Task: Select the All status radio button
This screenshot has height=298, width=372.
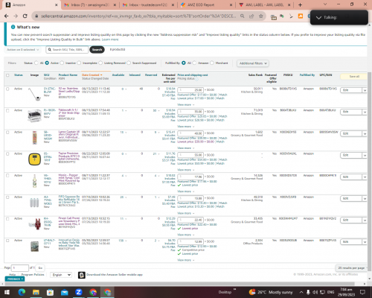Action: pyautogui.click(x=36, y=63)
